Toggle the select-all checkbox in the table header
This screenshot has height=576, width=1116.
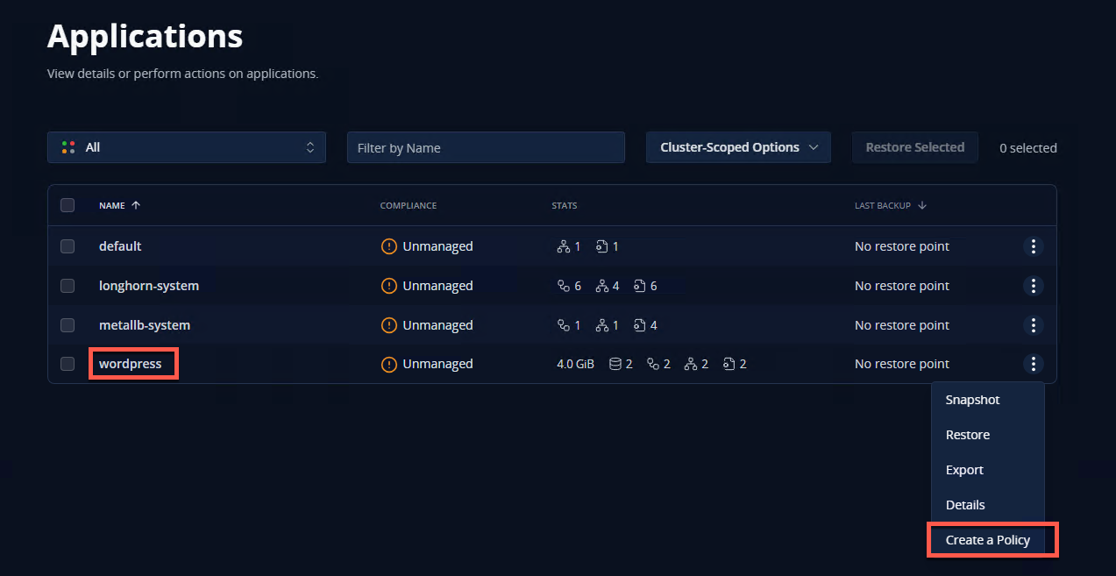tap(68, 206)
